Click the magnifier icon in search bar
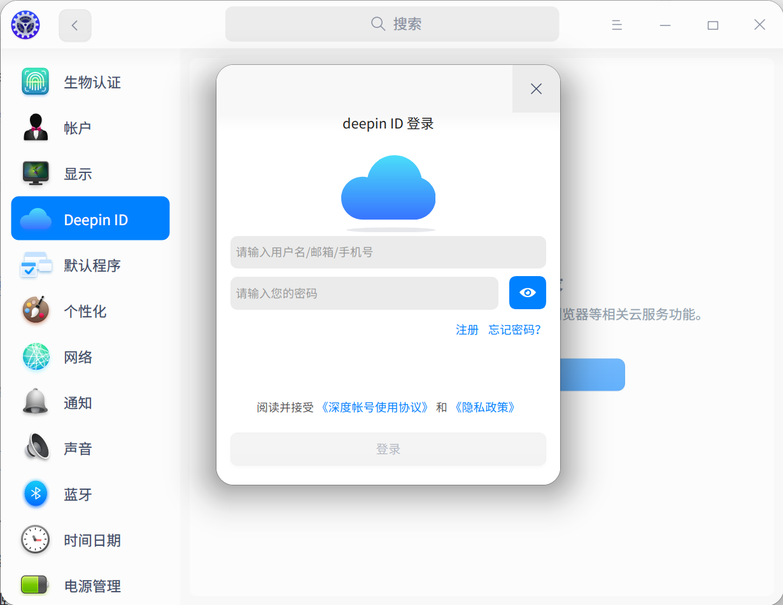 (378, 24)
